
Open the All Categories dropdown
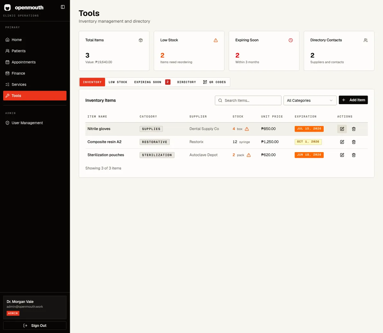(310, 100)
